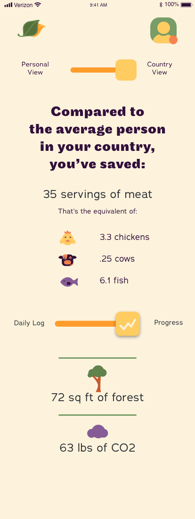195x519 pixels.
Task: Select the Progress label
Action: pyautogui.click(x=169, y=323)
